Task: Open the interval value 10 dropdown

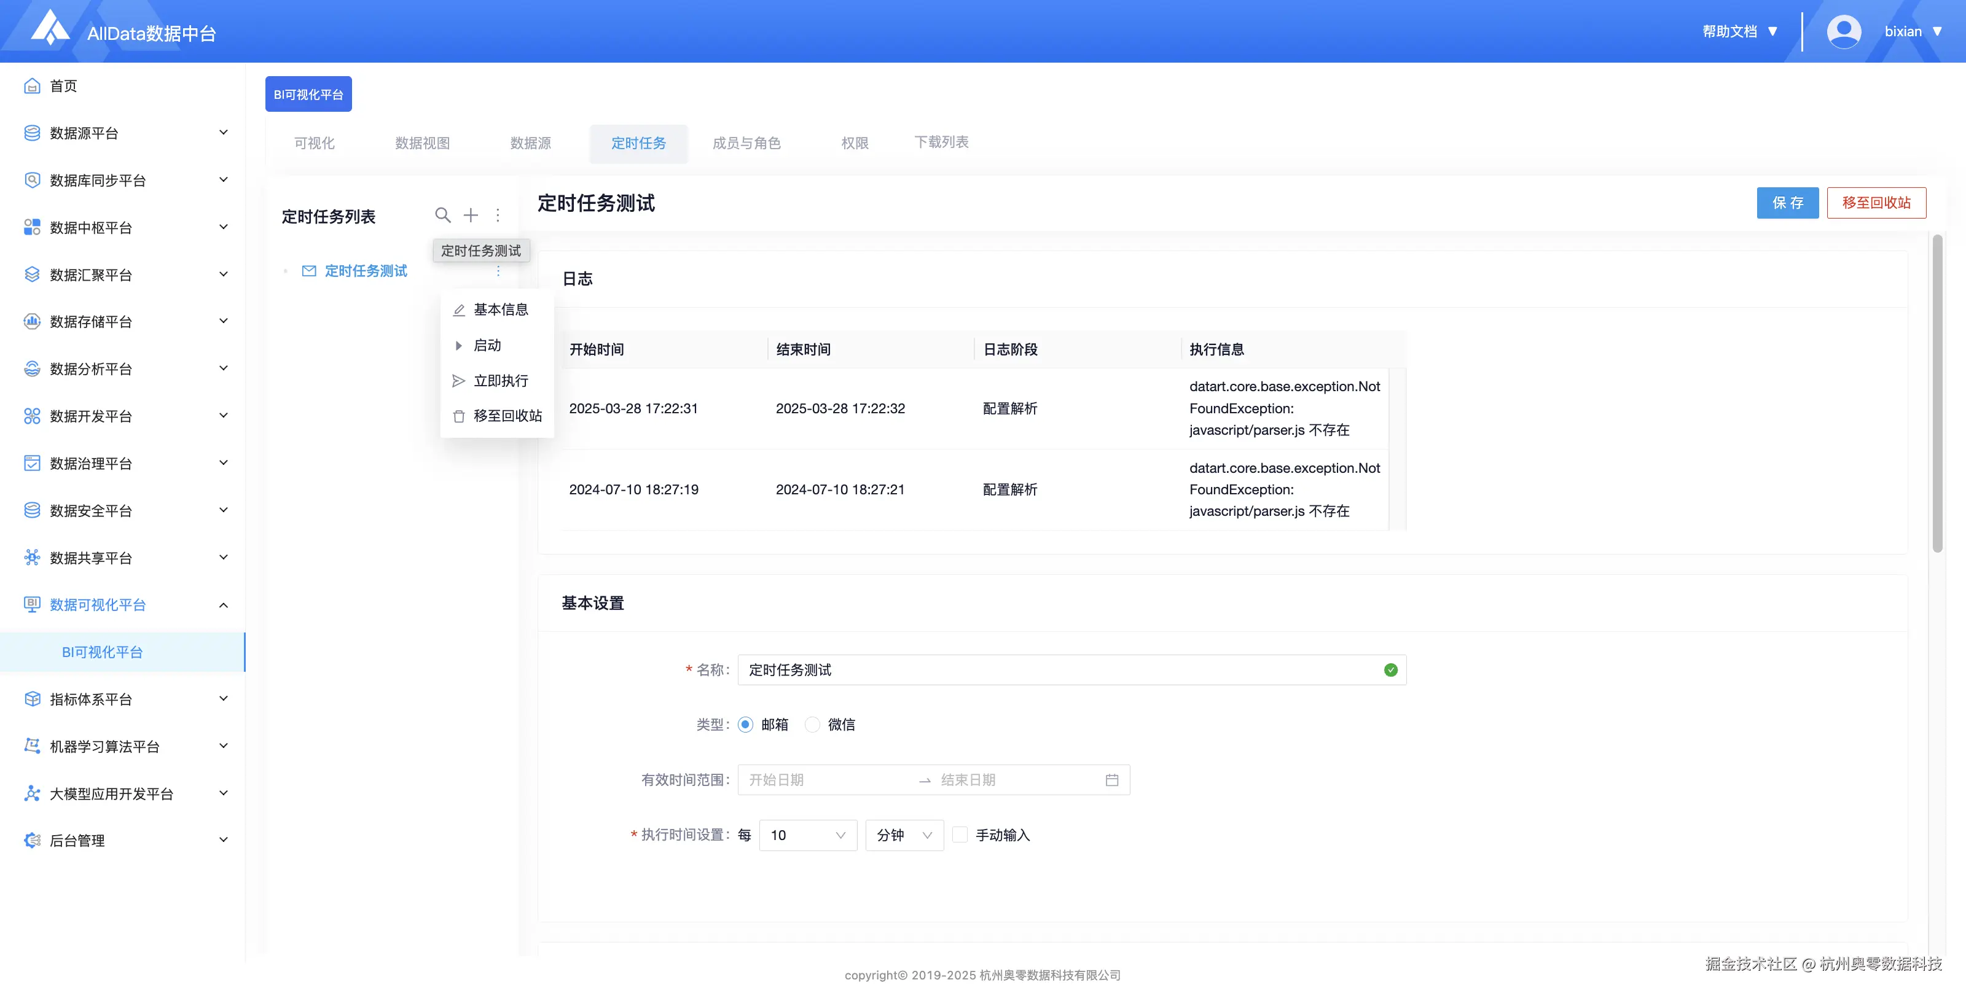Action: click(807, 835)
